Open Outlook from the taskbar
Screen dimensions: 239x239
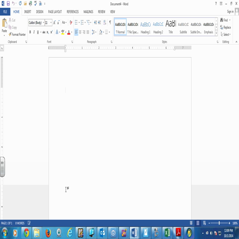(x=102, y=233)
